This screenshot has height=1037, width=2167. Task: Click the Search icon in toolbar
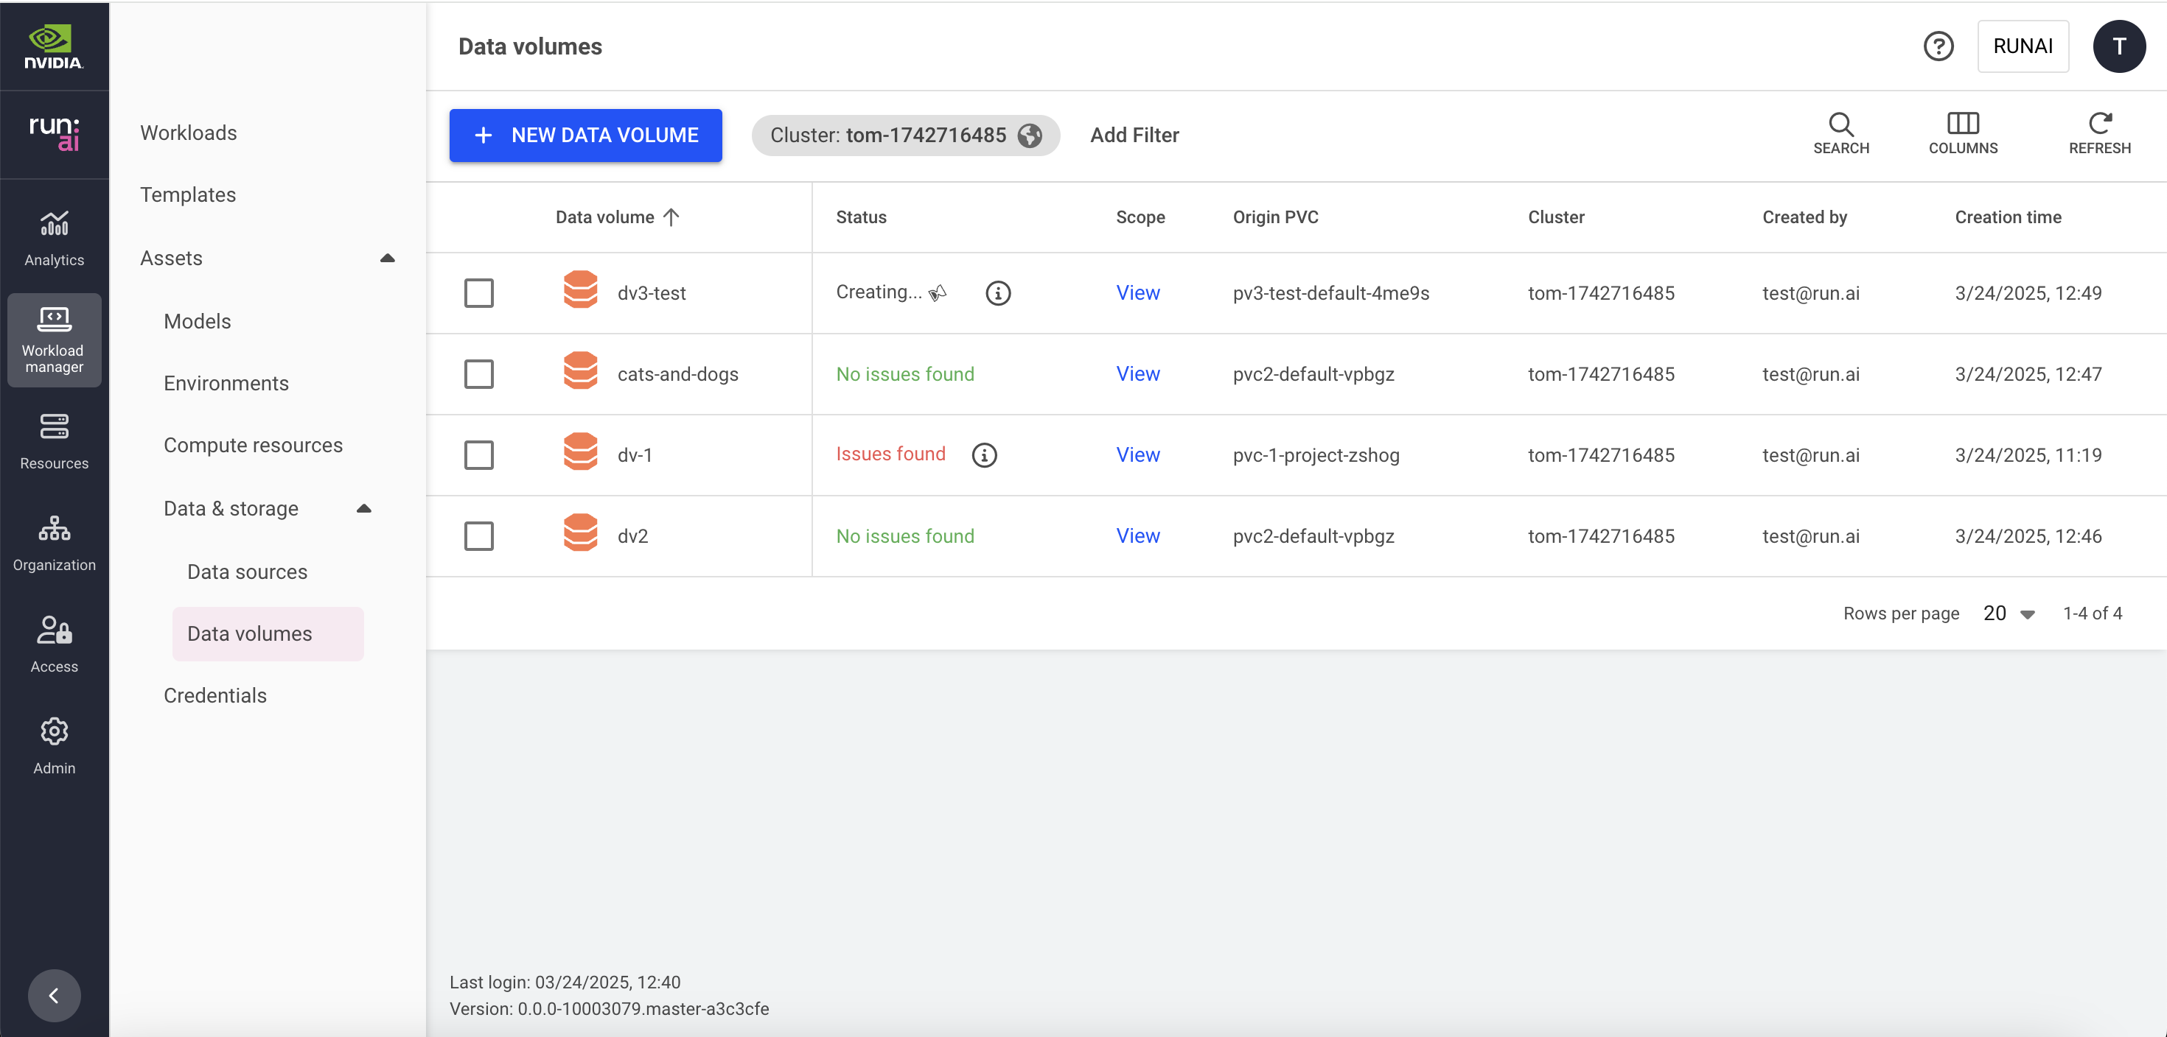coord(1840,133)
